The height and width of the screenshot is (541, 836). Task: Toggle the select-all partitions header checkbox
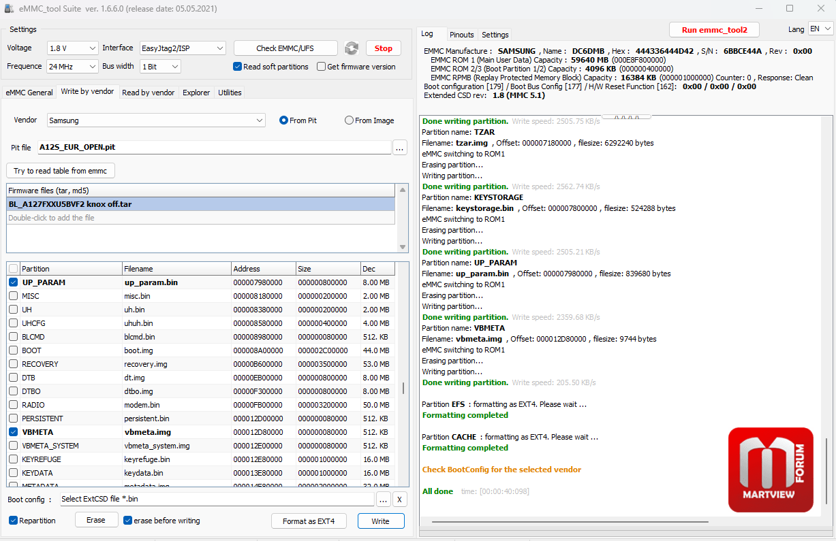14,269
